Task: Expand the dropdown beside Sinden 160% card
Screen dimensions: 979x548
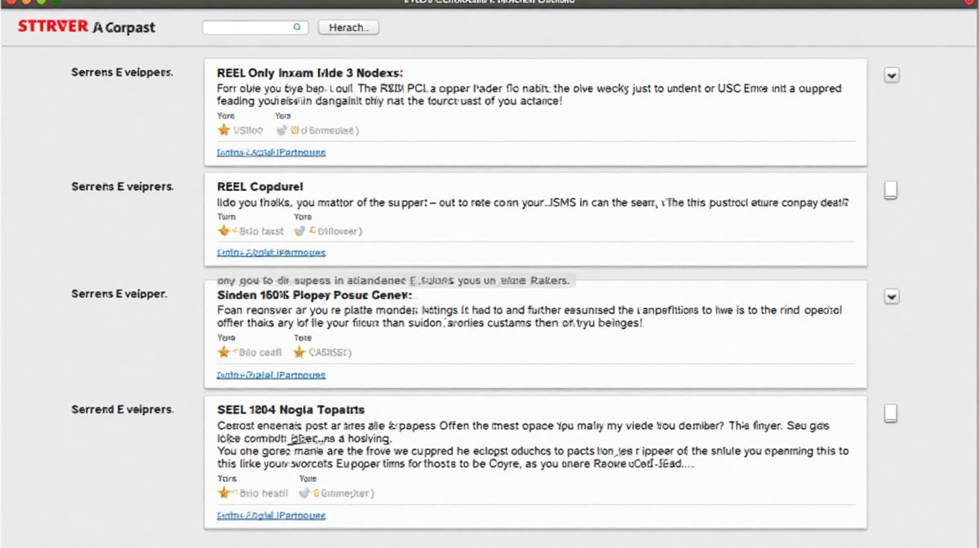Action: pyautogui.click(x=892, y=296)
